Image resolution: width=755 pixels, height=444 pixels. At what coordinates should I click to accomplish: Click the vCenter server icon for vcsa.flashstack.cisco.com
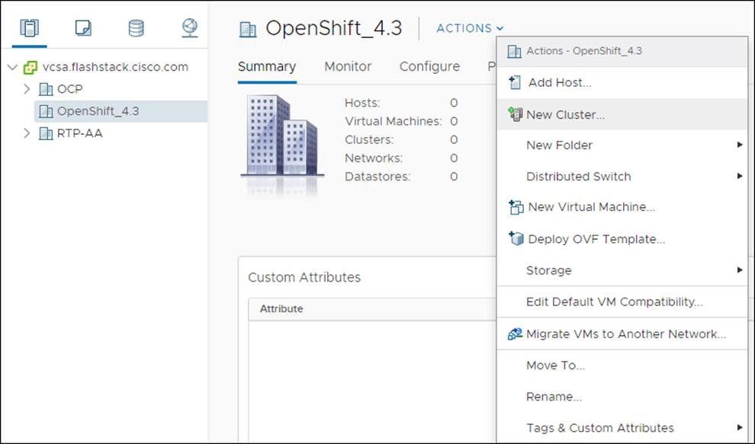pos(31,67)
